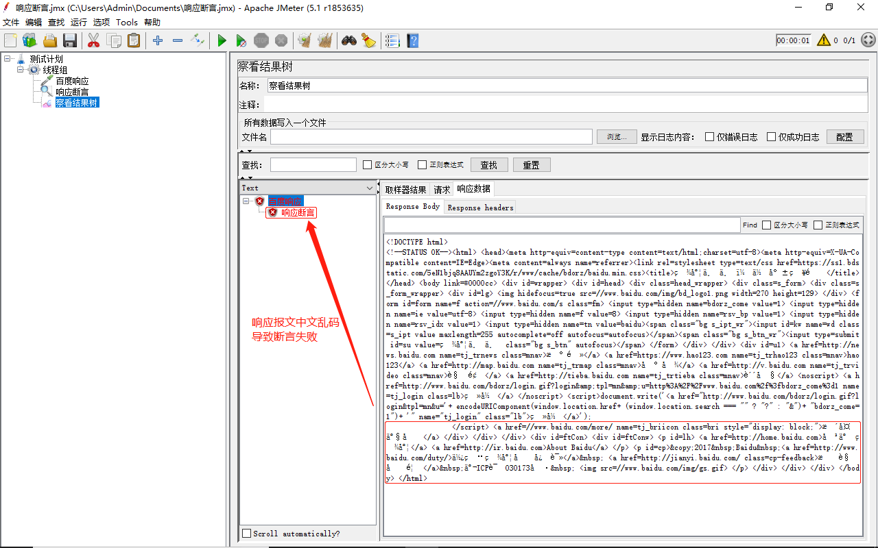Click the 查找 search button
This screenshot has width=878, height=548.
pyautogui.click(x=488, y=165)
